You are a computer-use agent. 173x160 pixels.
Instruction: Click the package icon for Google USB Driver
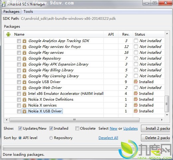[x=24, y=82]
